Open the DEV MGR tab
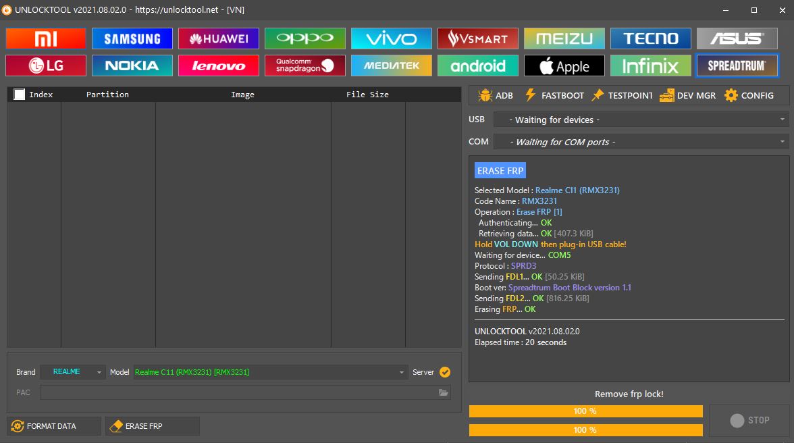The height and width of the screenshot is (443, 794). (x=687, y=95)
